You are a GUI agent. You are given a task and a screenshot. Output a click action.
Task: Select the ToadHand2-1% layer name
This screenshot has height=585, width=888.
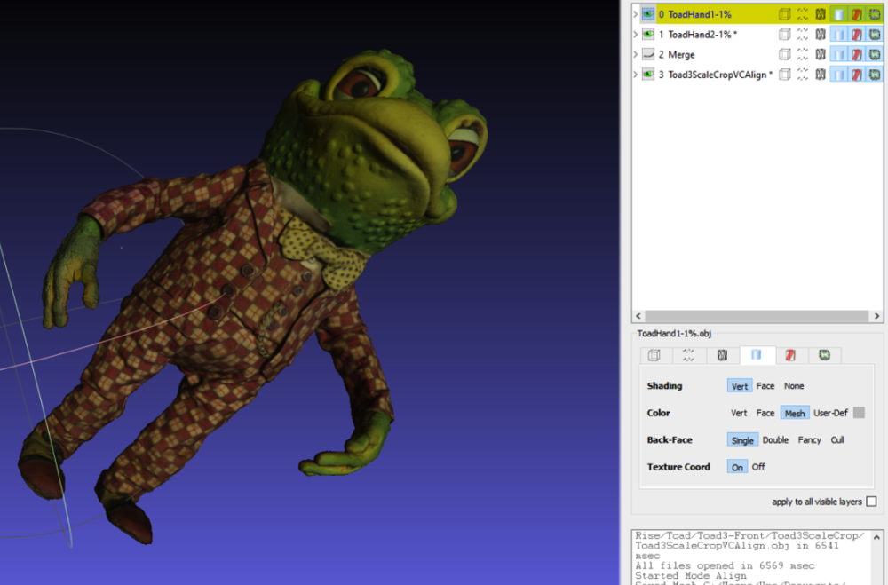pos(702,35)
